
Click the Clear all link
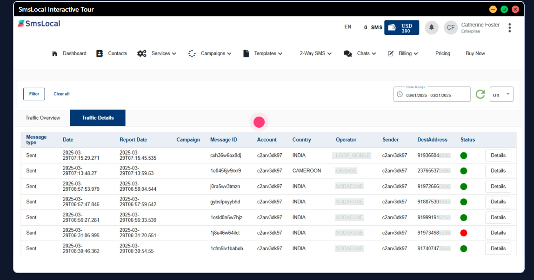61,94
